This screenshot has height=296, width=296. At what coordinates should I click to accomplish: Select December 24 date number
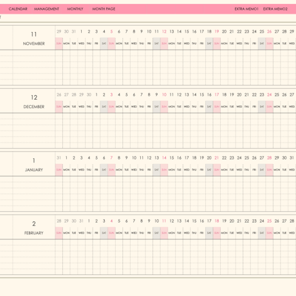click(x=270, y=95)
